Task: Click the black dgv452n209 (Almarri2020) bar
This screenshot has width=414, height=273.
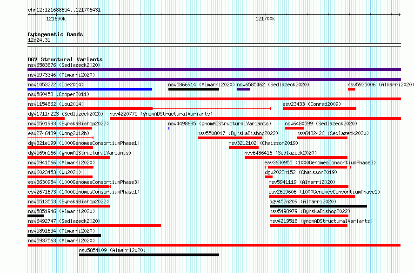Action: [319, 206]
